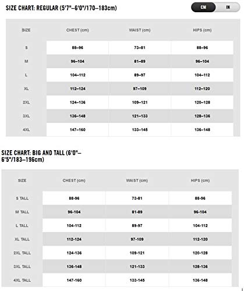Choose the 2XL TALL size row label

[22, 253]
